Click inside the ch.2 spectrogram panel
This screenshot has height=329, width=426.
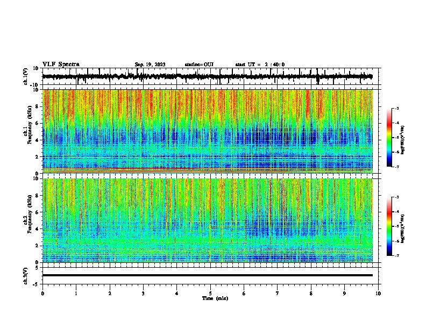coord(208,220)
